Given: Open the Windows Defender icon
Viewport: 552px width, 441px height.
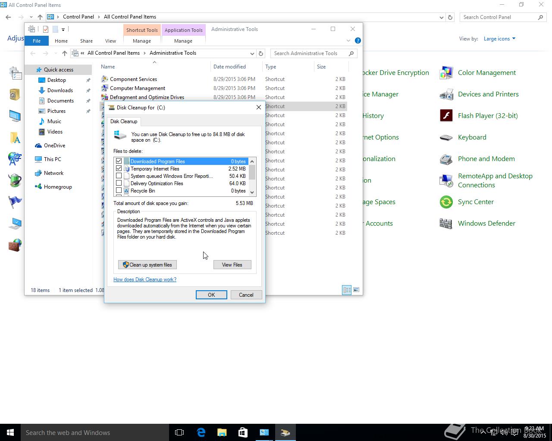Looking at the screenshot, I should pos(446,224).
